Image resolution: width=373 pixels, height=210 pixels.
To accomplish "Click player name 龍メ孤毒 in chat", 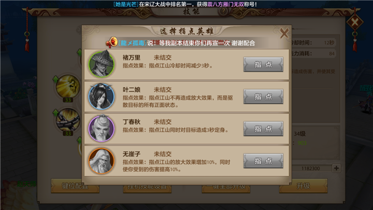I will (132, 43).
